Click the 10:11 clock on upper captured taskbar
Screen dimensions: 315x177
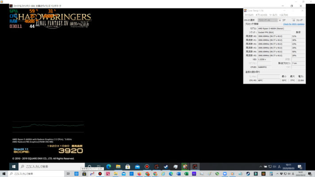[x=288, y=165]
